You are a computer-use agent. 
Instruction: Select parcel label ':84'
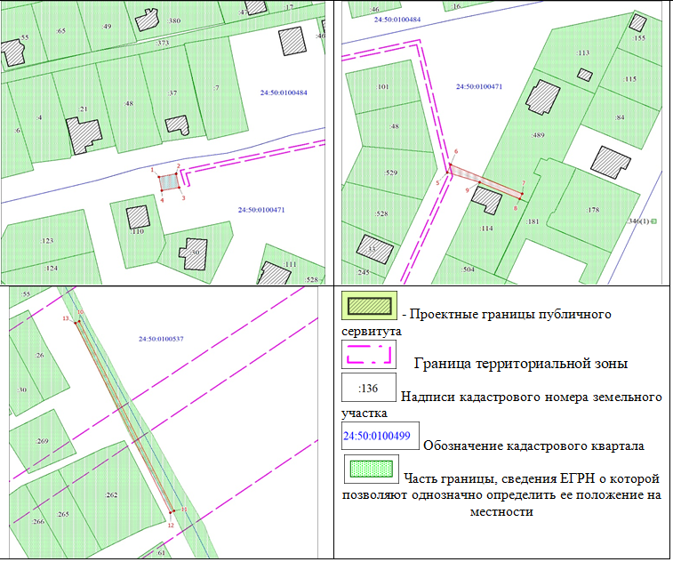coord(620,117)
